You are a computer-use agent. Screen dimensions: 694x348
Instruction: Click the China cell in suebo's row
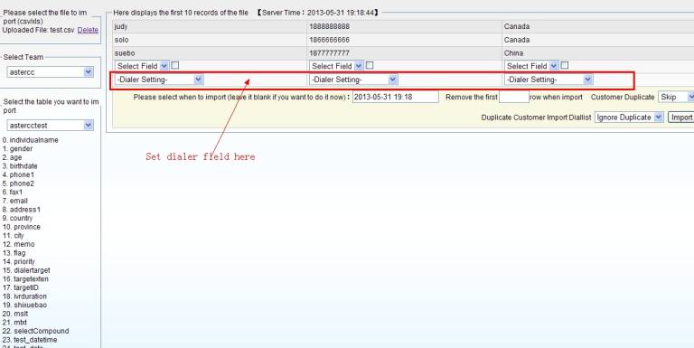point(598,53)
